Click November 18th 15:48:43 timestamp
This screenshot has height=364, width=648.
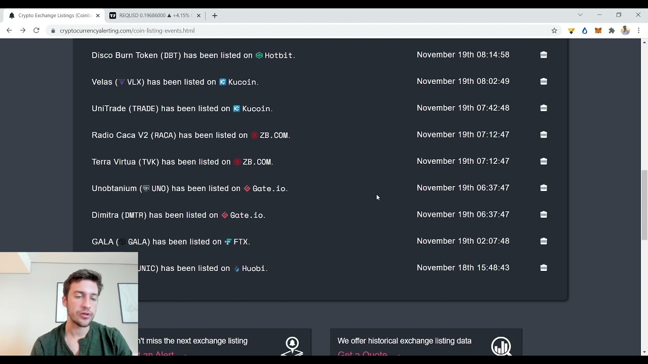(x=463, y=267)
